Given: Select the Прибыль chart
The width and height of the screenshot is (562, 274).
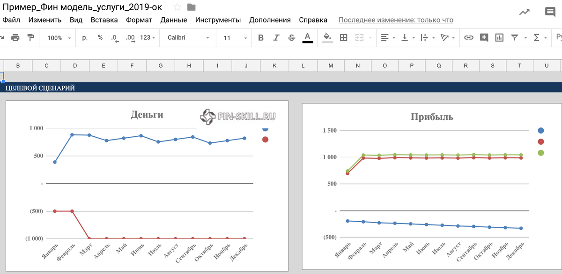Looking at the screenshot, I should click(x=431, y=186).
